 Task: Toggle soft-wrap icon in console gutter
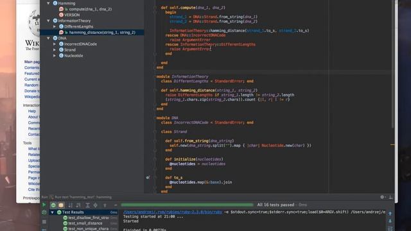[x=390, y=228]
